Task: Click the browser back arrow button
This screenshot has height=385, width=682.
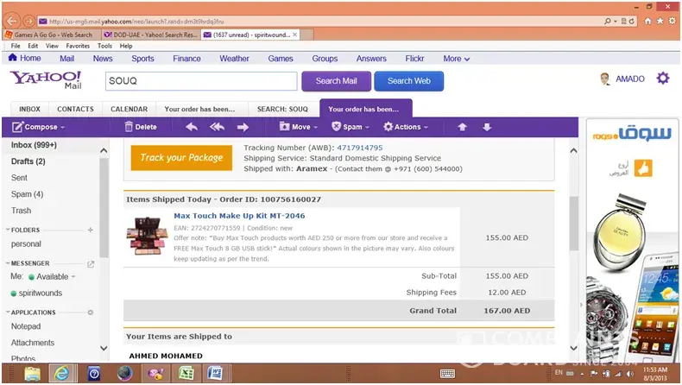Action: [x=12, y=21]
